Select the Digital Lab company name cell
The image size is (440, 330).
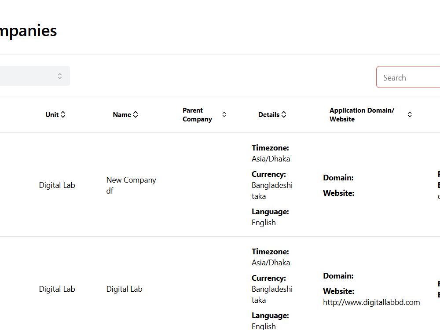tap(125, 289)
